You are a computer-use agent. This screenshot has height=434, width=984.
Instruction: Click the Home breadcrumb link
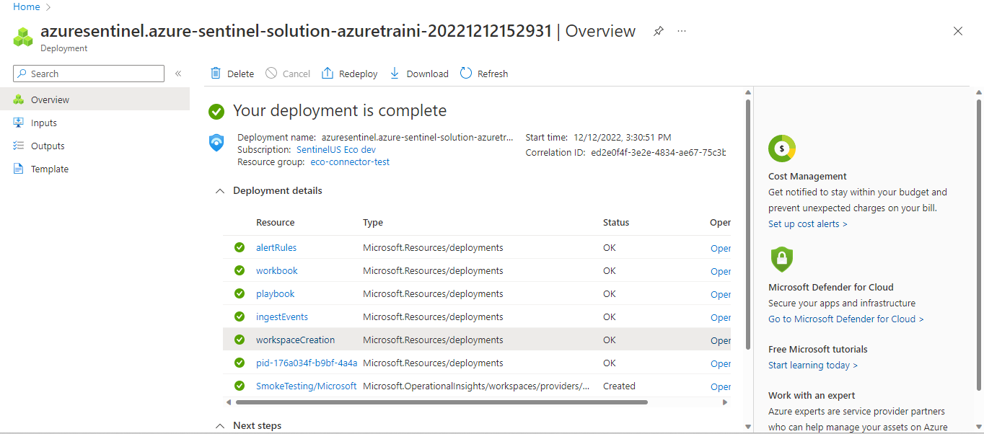coord(27,6)
